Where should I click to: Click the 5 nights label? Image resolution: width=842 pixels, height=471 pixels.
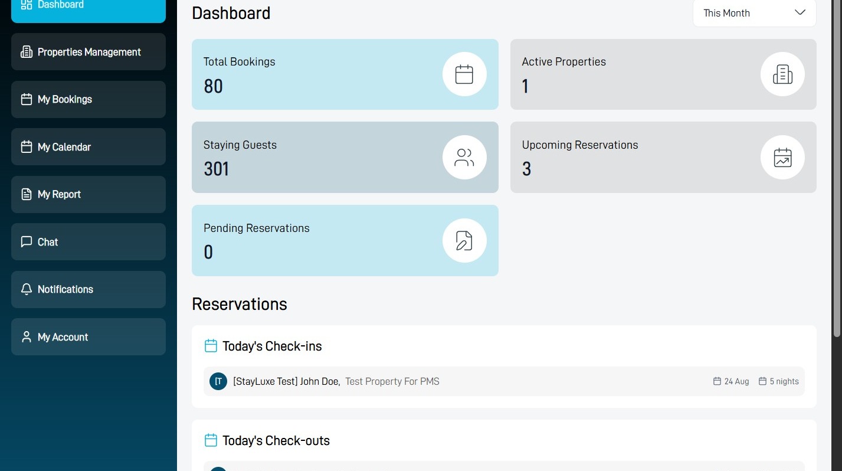784,381
